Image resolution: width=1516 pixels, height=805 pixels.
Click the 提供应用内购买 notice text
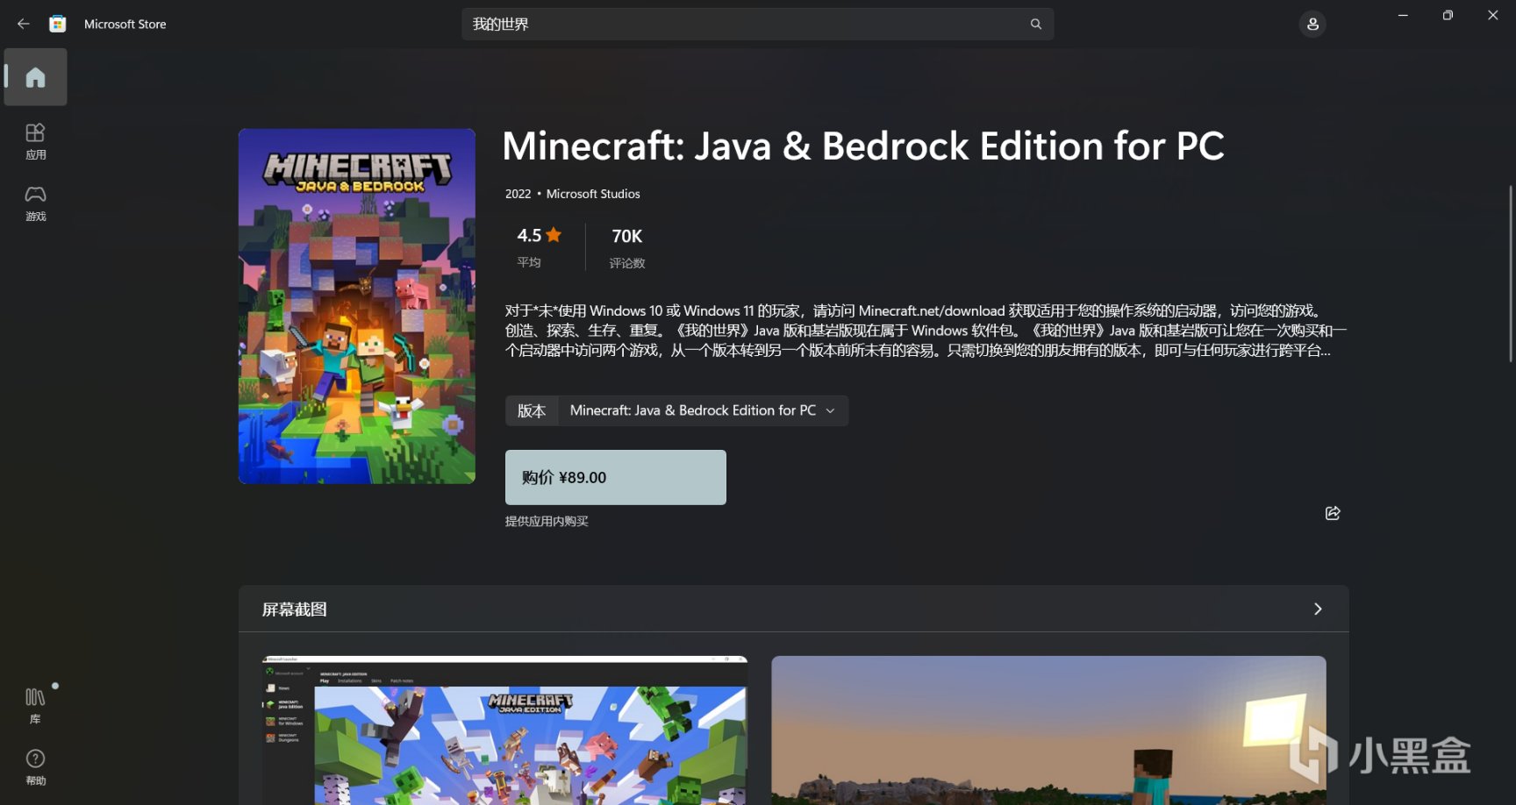547,521
